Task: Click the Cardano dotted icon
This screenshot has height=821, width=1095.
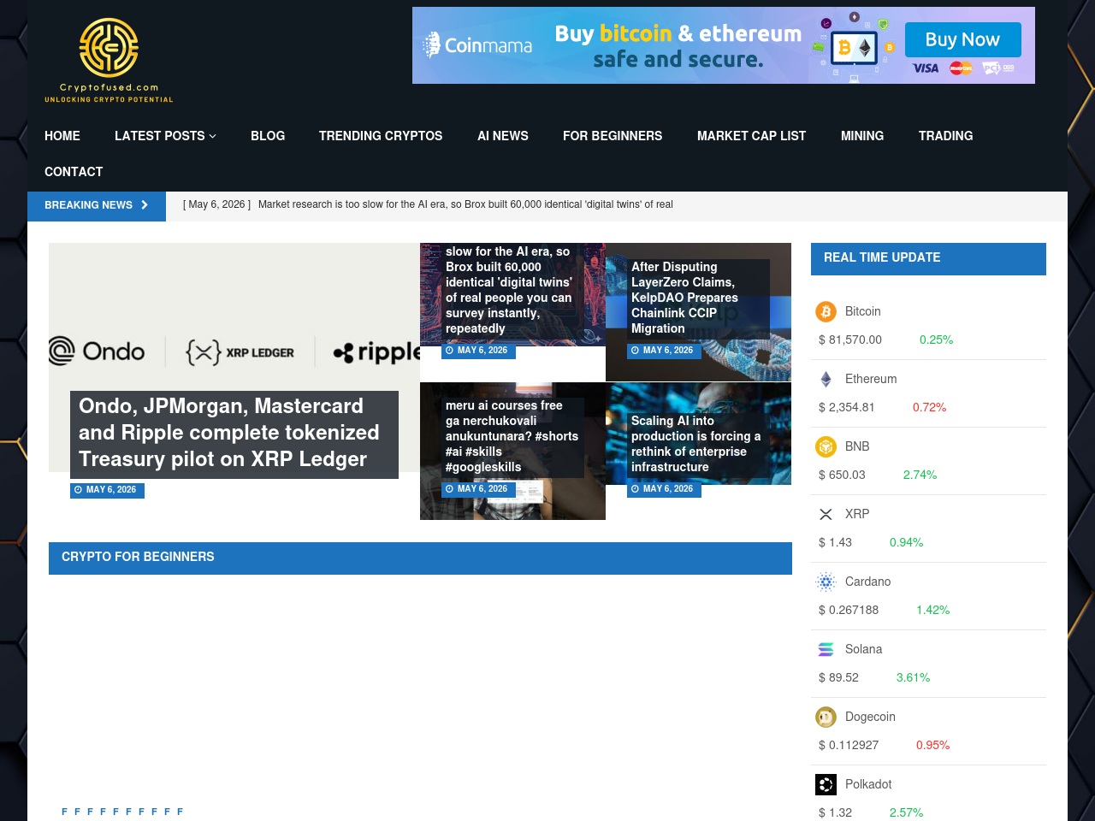Action: (826, 582)
